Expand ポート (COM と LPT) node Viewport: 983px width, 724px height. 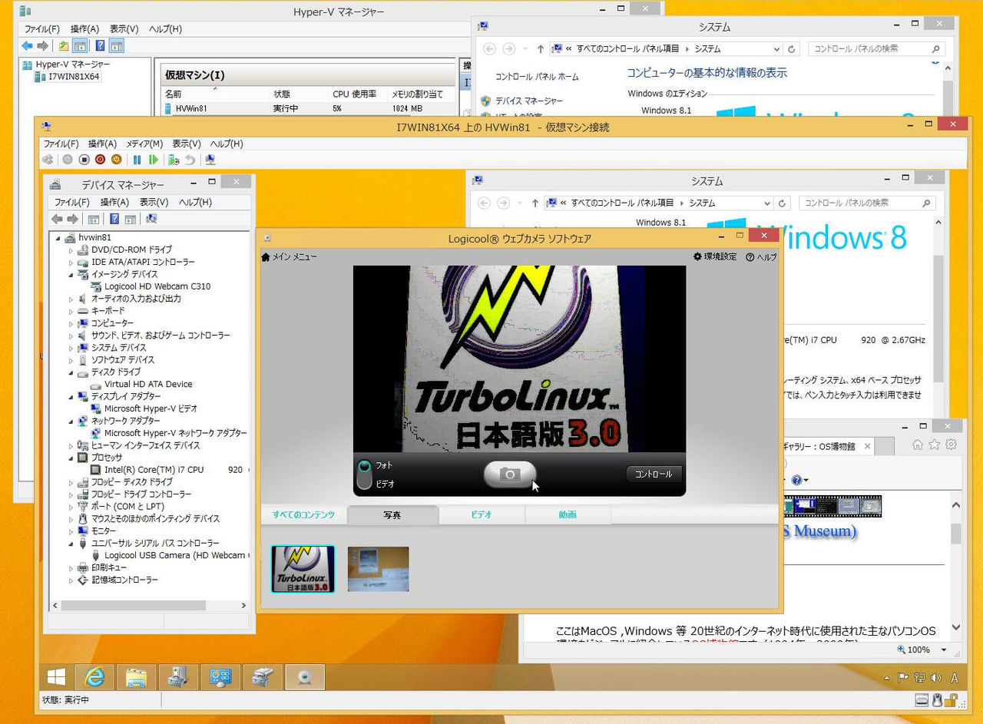tap(71, 507)
